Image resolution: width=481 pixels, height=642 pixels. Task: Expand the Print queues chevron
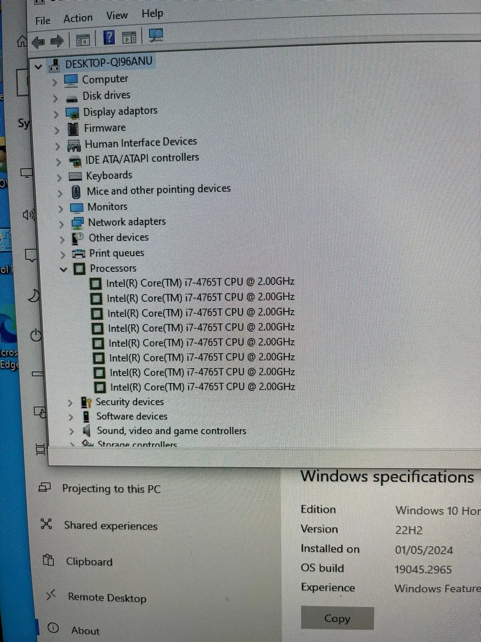pyautogui.click(x=63, y=255)
